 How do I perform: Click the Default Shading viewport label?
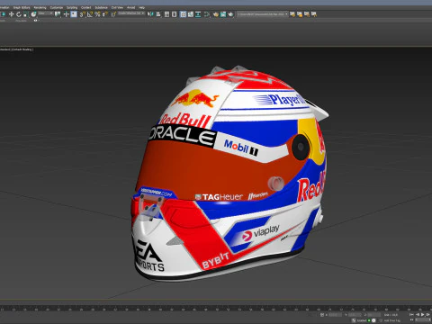coord(22,49)
